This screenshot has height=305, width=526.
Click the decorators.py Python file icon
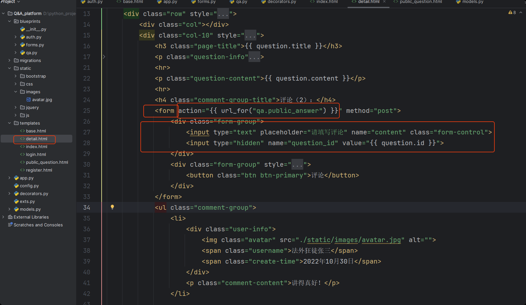(x=16, y=193)
